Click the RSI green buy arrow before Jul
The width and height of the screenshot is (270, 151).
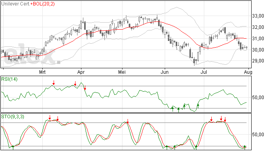point(198,106)
